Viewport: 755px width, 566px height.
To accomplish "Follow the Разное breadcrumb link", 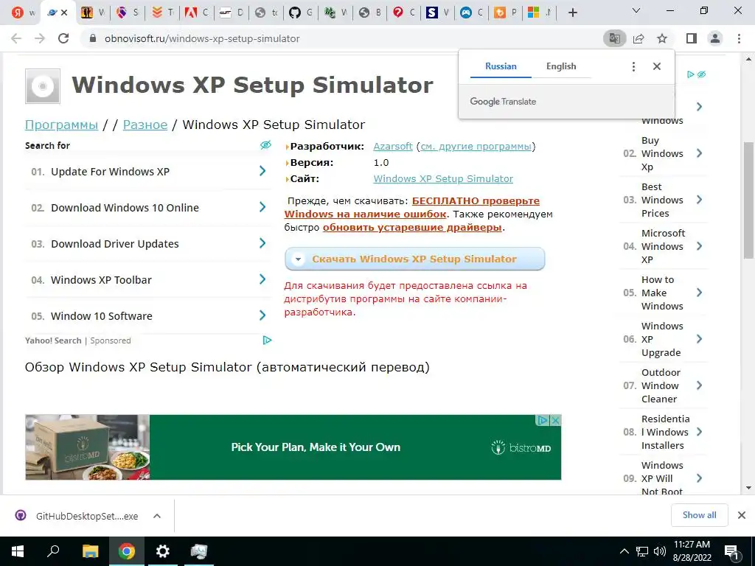I will tap(145, 125).
